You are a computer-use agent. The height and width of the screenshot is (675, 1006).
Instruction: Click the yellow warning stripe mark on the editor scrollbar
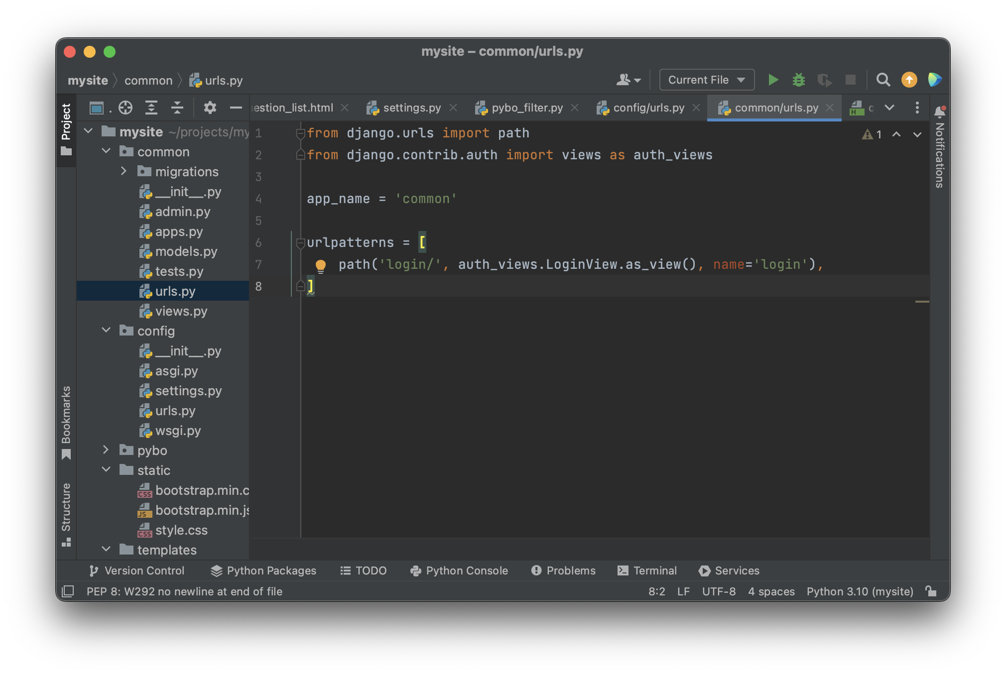922,302
